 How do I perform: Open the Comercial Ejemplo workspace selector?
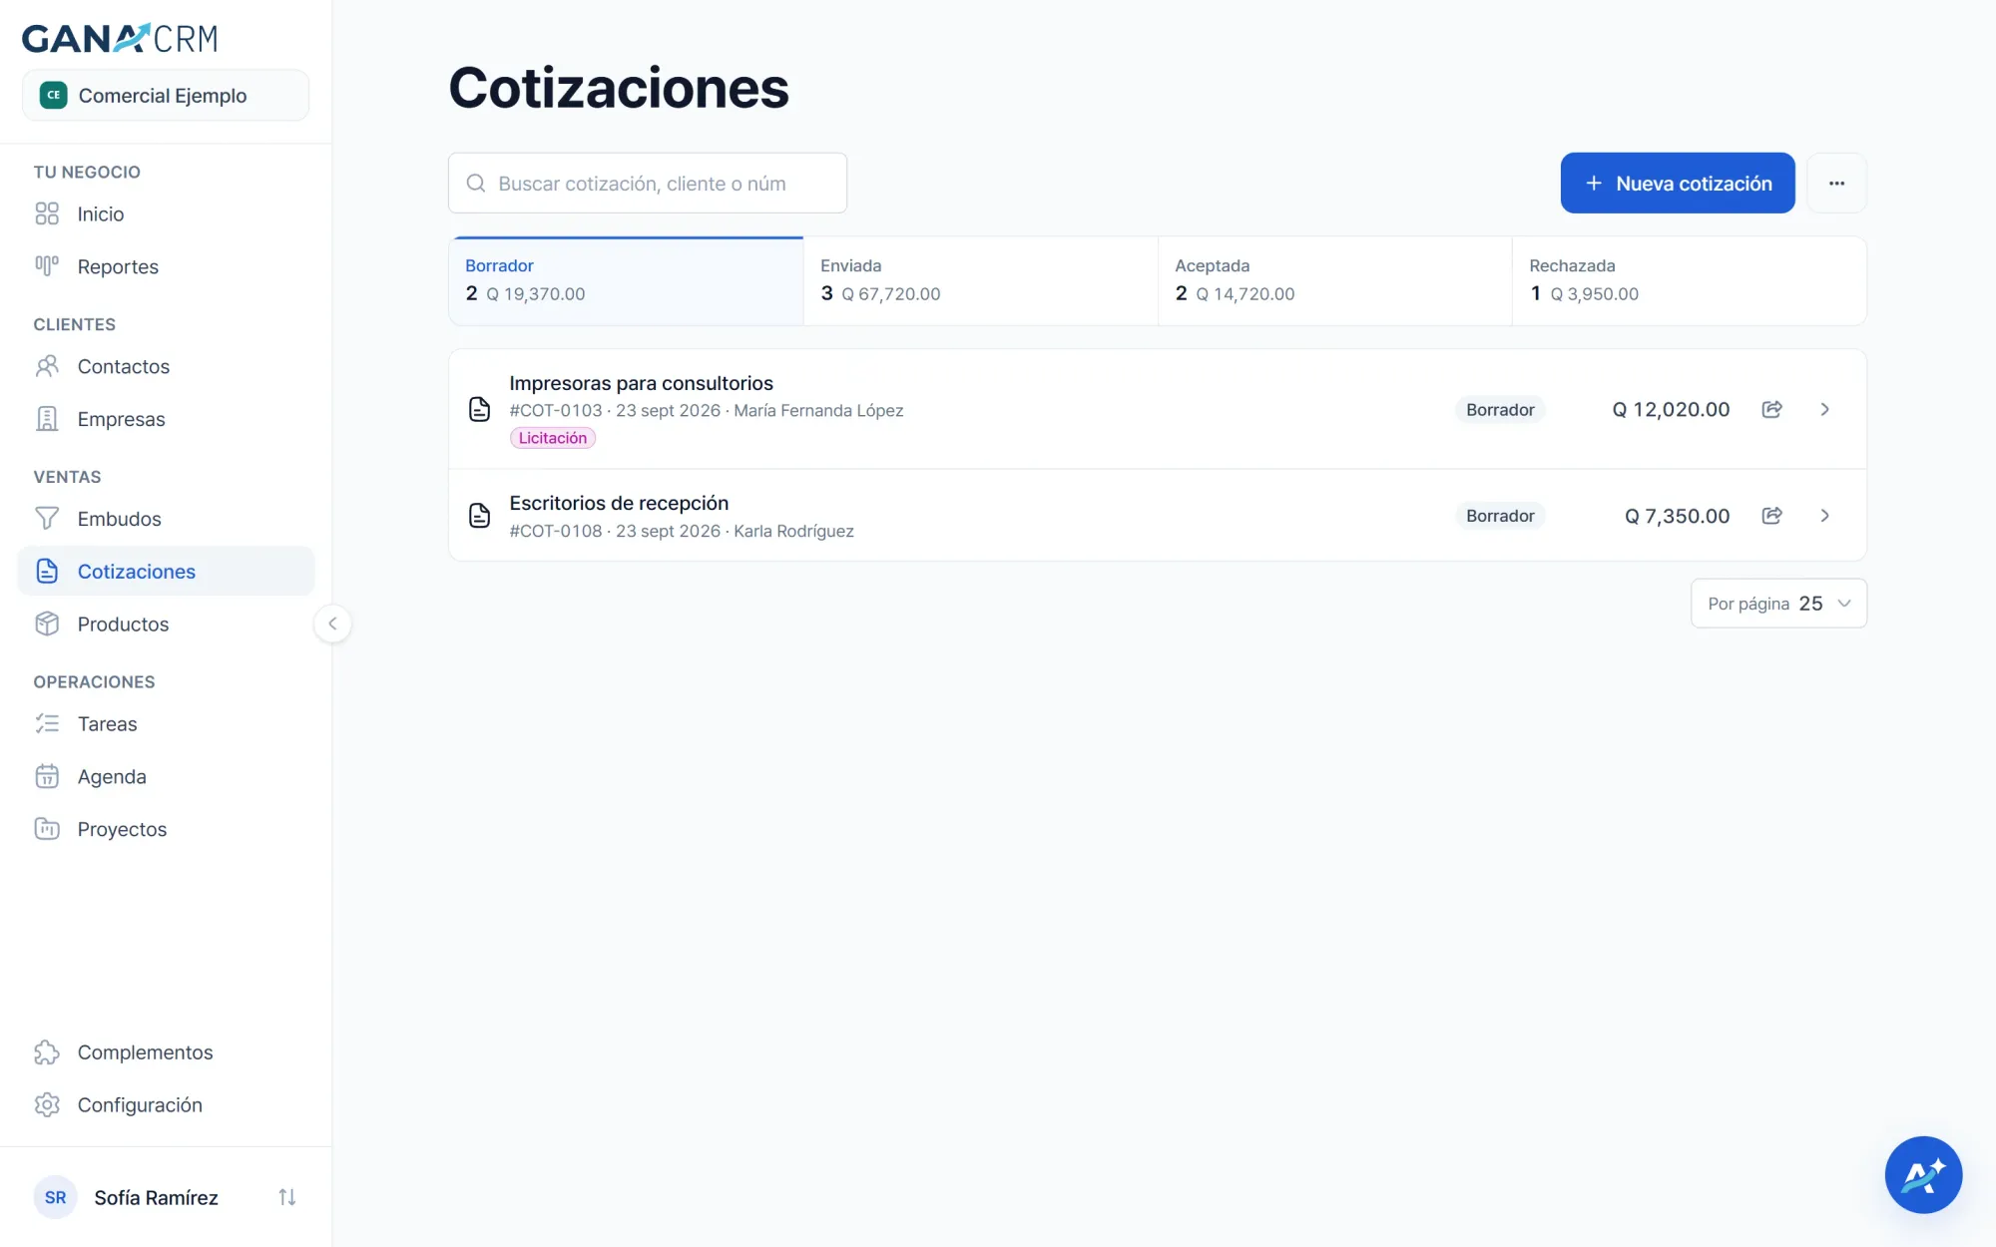(x=166, y=96)
